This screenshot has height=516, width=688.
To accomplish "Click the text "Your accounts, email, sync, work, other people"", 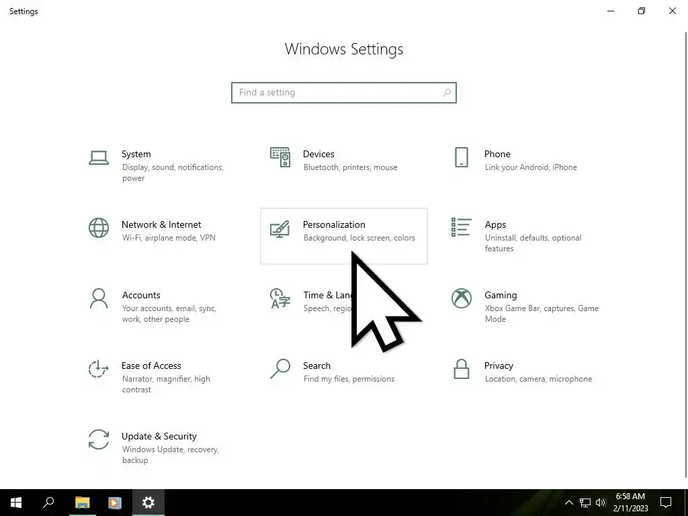I will coord(169,314).
